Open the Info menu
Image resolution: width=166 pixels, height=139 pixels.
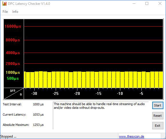(x=15, y=12)
